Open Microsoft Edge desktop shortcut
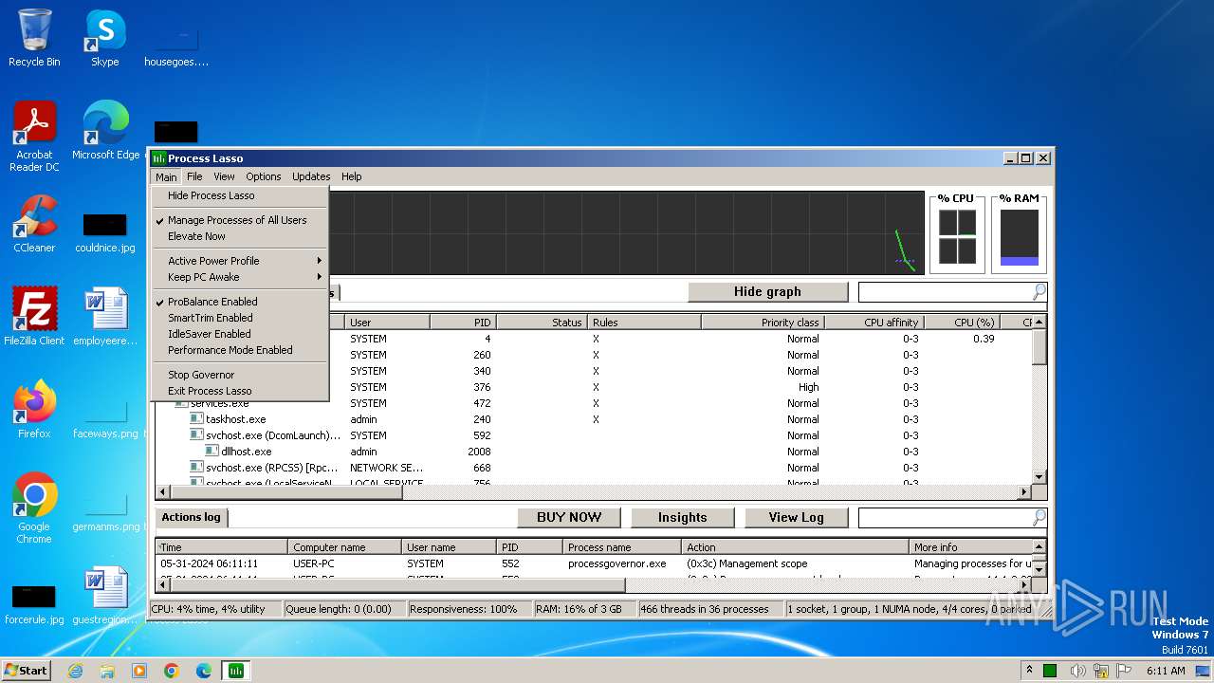 pyautogui.click(x=105, y=131)
